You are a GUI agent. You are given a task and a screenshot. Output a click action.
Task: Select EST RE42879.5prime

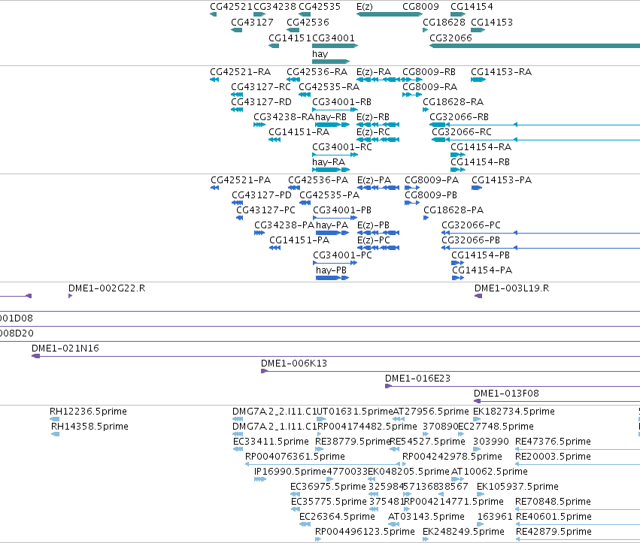tap(554, 532)
